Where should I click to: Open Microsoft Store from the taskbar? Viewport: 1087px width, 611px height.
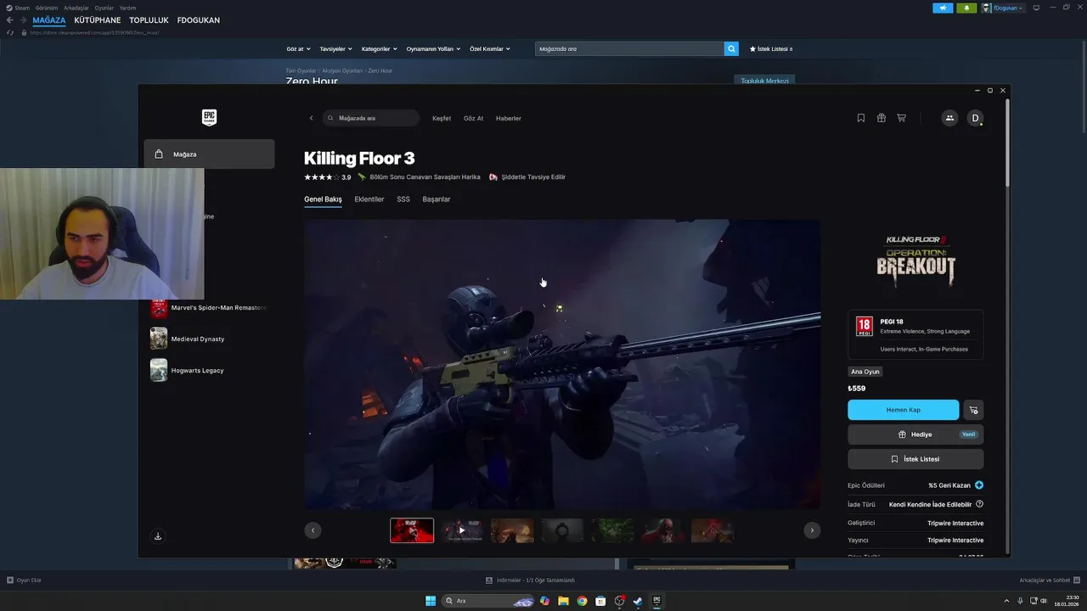(x=600, y=601)
